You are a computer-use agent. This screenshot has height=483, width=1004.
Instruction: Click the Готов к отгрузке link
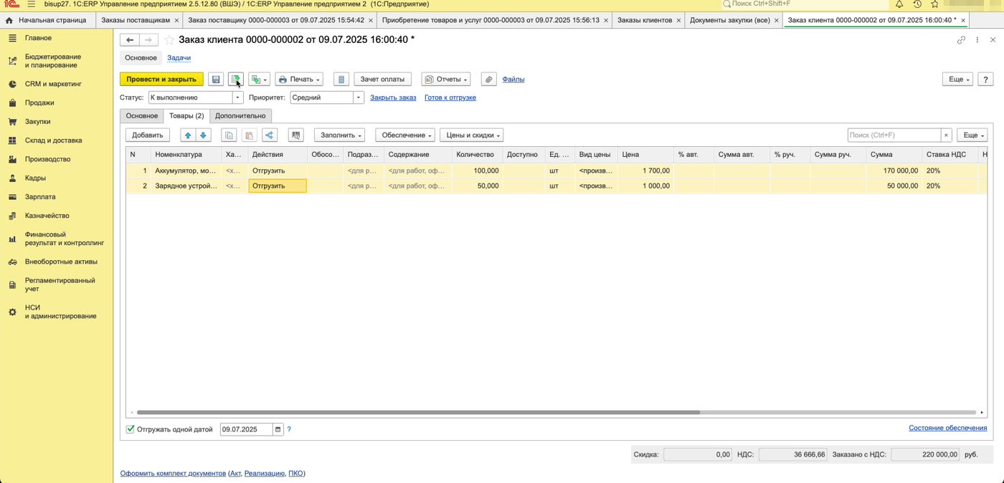point(450,97)
